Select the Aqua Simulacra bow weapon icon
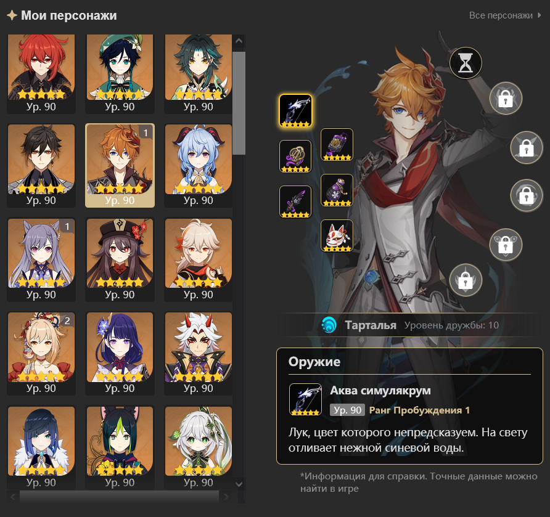Screen dimensions: 550x517 [x=295, y=110]
